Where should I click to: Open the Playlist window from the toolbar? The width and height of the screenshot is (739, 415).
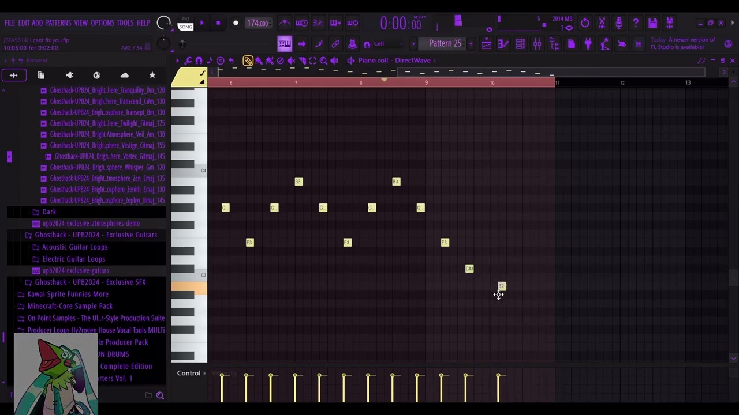486,44
